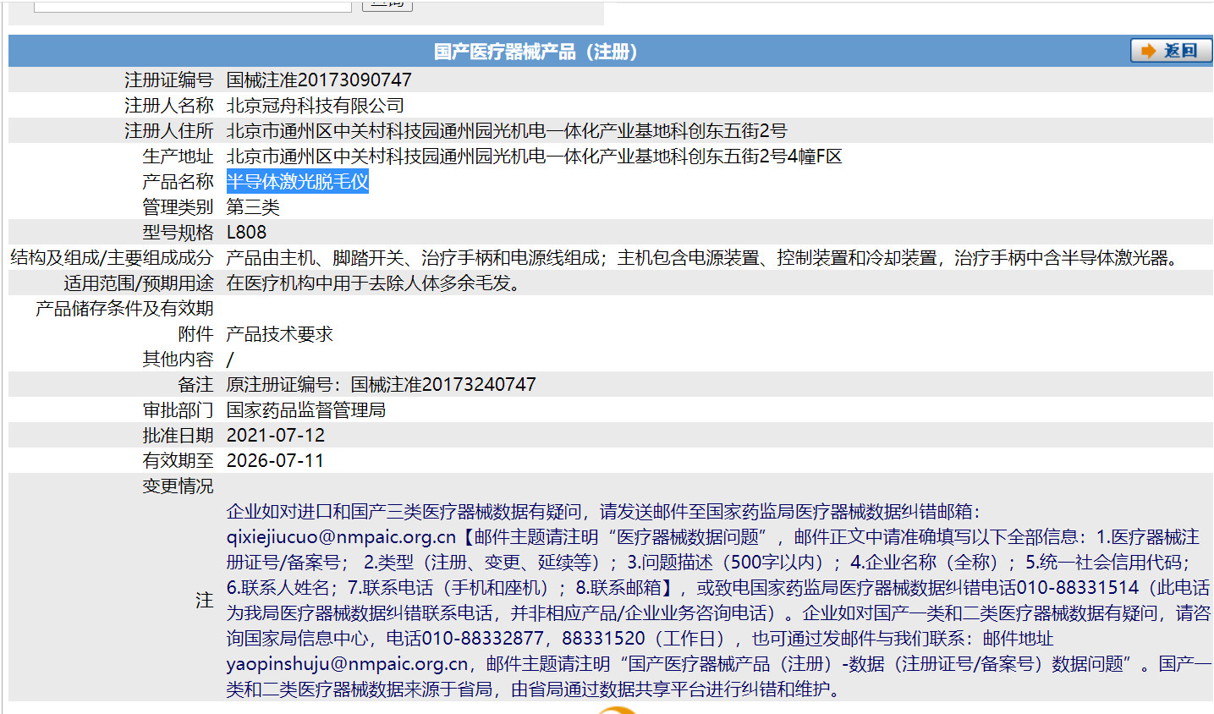Click the partially visible query button beside search field
The image size is (1214, 714).
pyautogui.click(x=387, y=4)
